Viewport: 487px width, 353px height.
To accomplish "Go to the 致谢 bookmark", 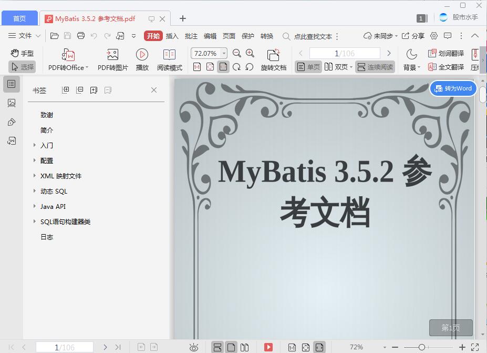I will [x=47, y=115].
